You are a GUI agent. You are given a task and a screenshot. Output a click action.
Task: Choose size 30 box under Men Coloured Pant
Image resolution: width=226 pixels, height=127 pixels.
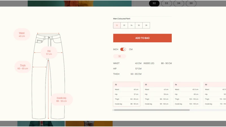(139, 25)
